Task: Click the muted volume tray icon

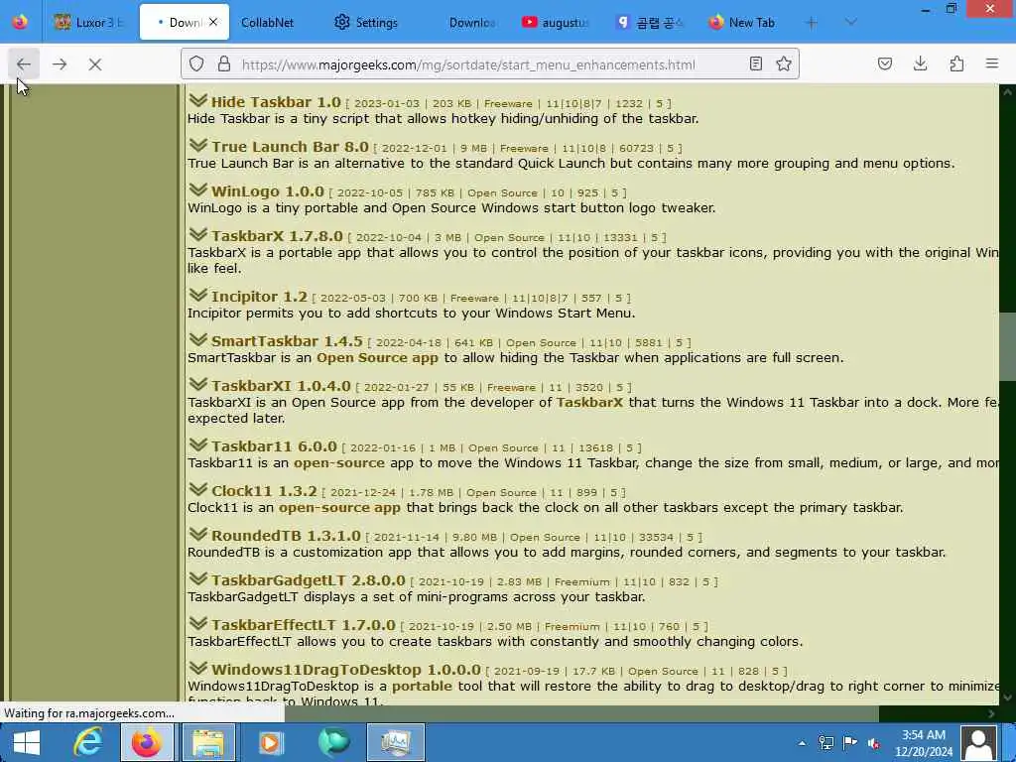Action: tap(873, 743)
